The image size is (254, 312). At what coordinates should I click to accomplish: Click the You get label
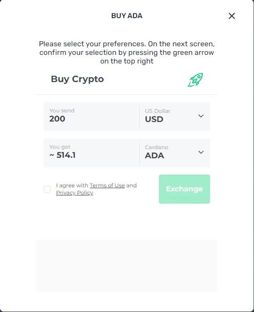(60, 147)
